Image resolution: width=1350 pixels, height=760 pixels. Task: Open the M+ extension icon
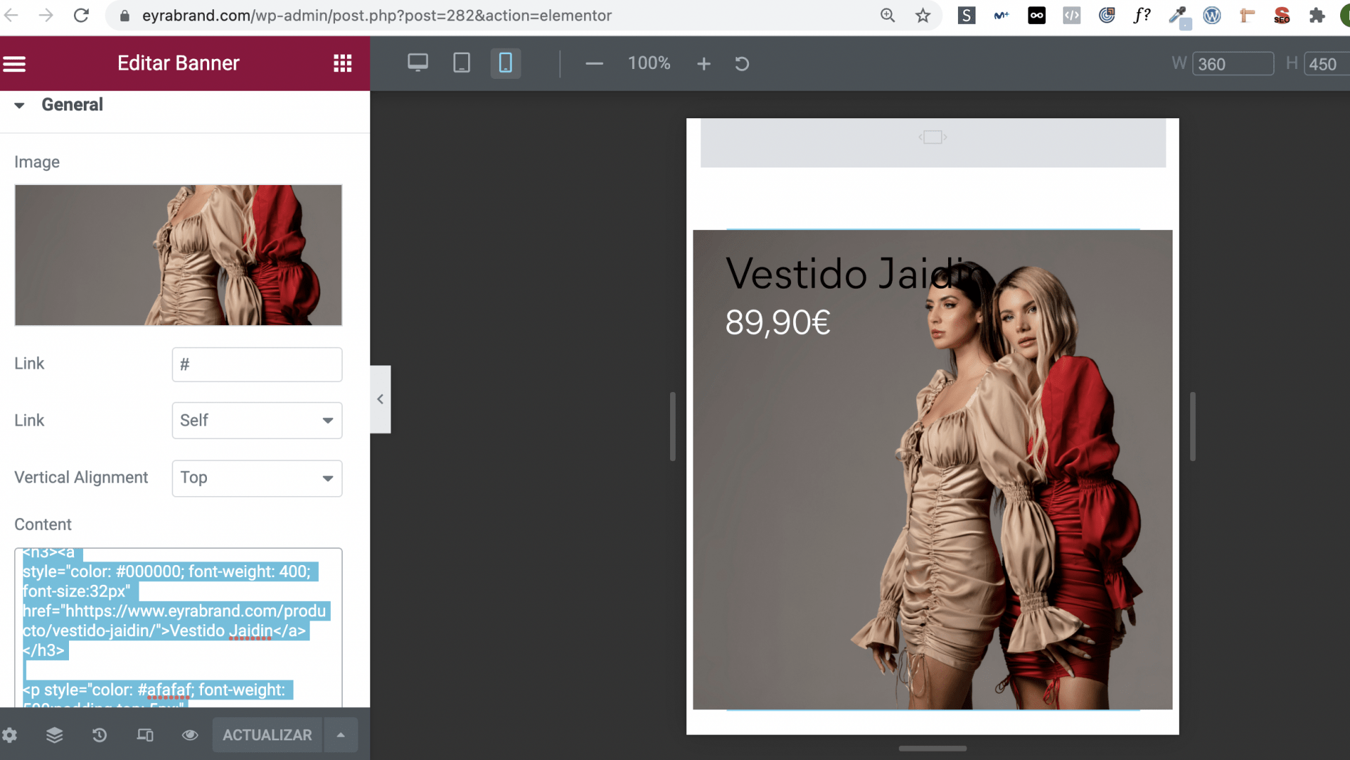click(1002, 15)
